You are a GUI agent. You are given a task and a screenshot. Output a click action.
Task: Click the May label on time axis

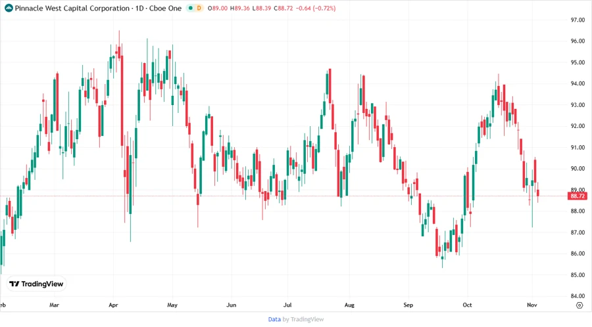pyautogui.click(x=172, y=305)
